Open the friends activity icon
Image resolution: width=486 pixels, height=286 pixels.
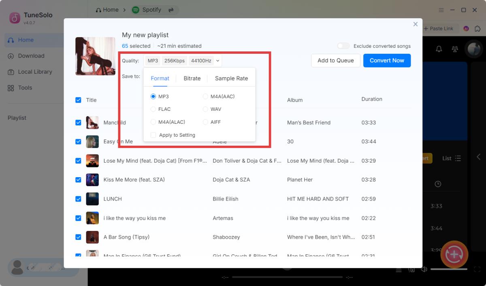(x=455, y=49)
